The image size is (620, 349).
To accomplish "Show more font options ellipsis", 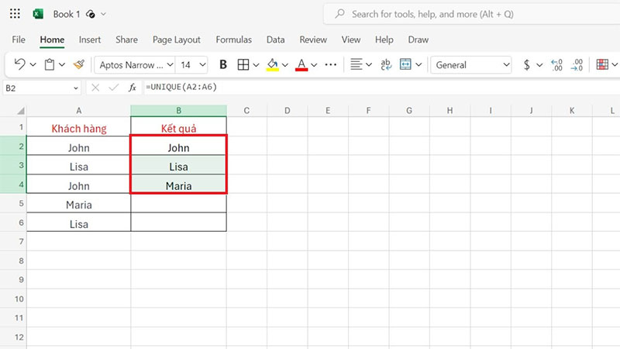I will [330, 65].
